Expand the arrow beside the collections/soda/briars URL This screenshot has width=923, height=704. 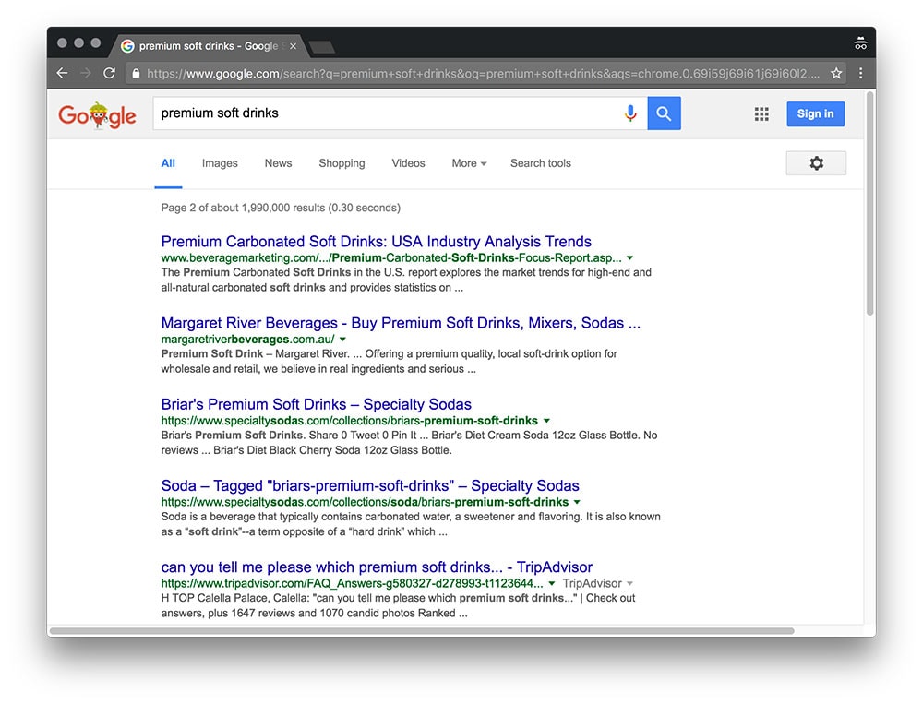(x=577, y=502)
